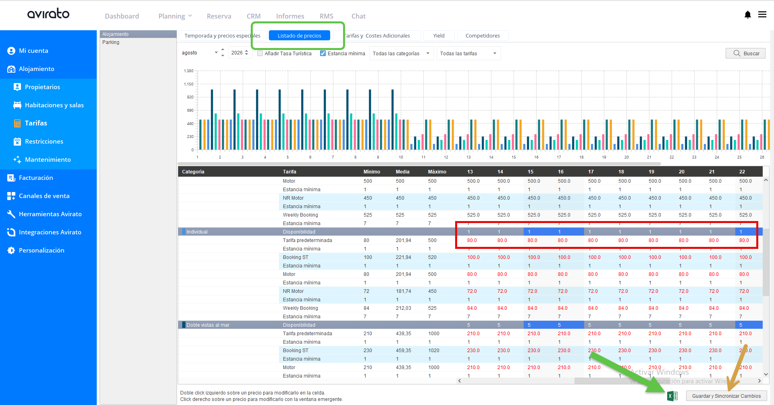Image resolution: width=774 pixels, height=405 pixels.
Task: Select Alojamiento in the list panel
Action: coord(138,34)
